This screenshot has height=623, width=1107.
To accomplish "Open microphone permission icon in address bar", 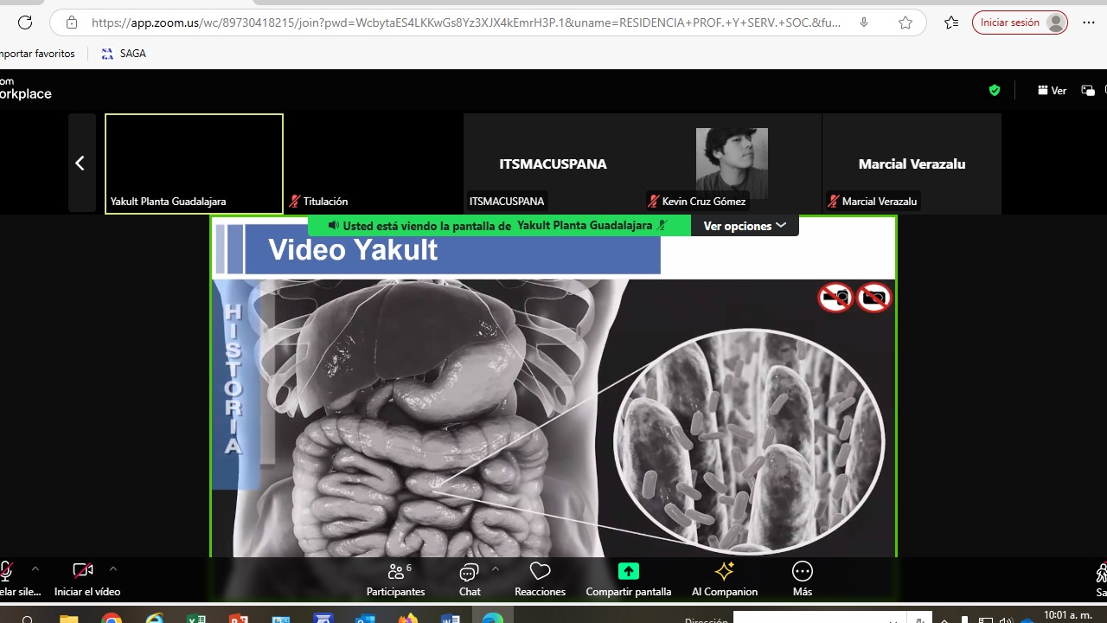I will click(x=863, y=22).
